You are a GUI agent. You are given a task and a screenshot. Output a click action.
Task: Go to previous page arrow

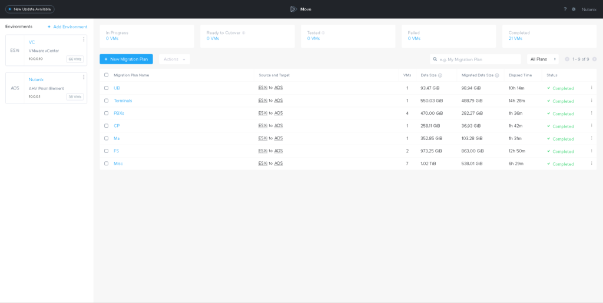567,59
